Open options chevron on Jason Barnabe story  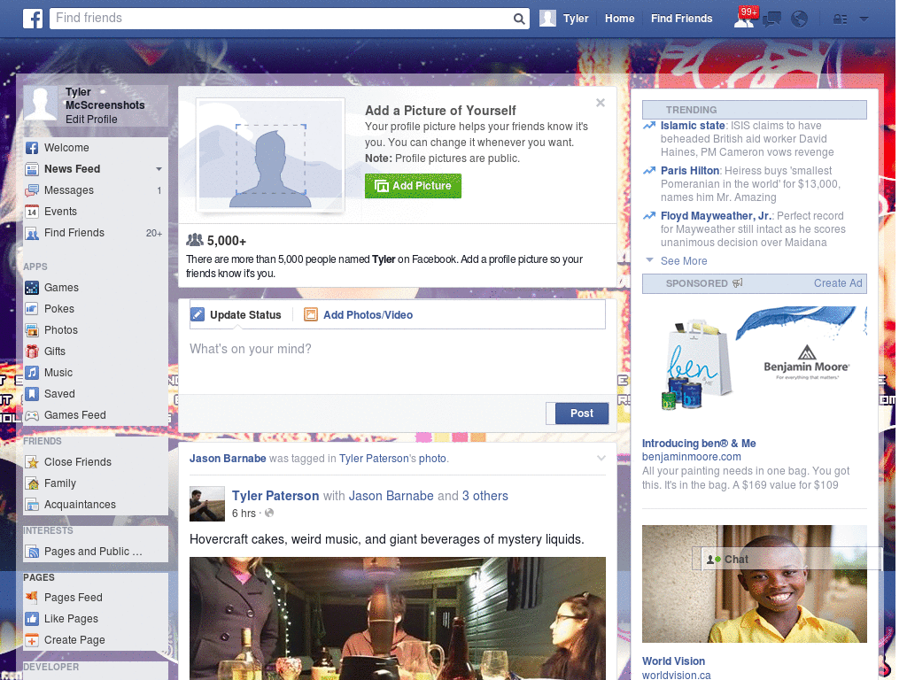pos(601,458)
